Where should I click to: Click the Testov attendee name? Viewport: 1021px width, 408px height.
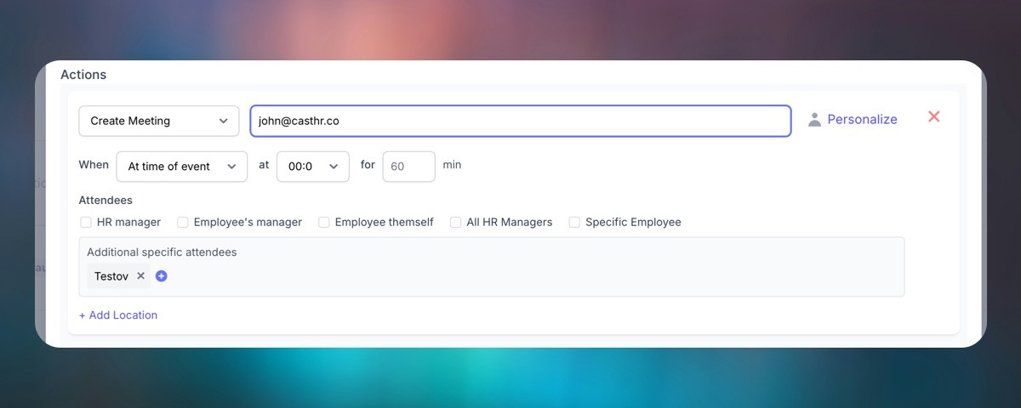[x=111, y=276]
